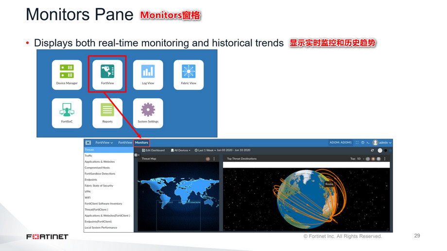Open the System Settings tile
447x251 pixels.
pyautogui.click(x=148, y=113)
